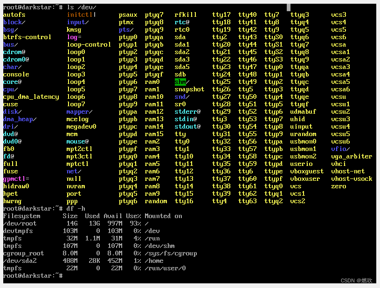Select the stdout symlink entry
Viewport: 380px width, 288px height.
pyautogui.click(x=187, y=126)
